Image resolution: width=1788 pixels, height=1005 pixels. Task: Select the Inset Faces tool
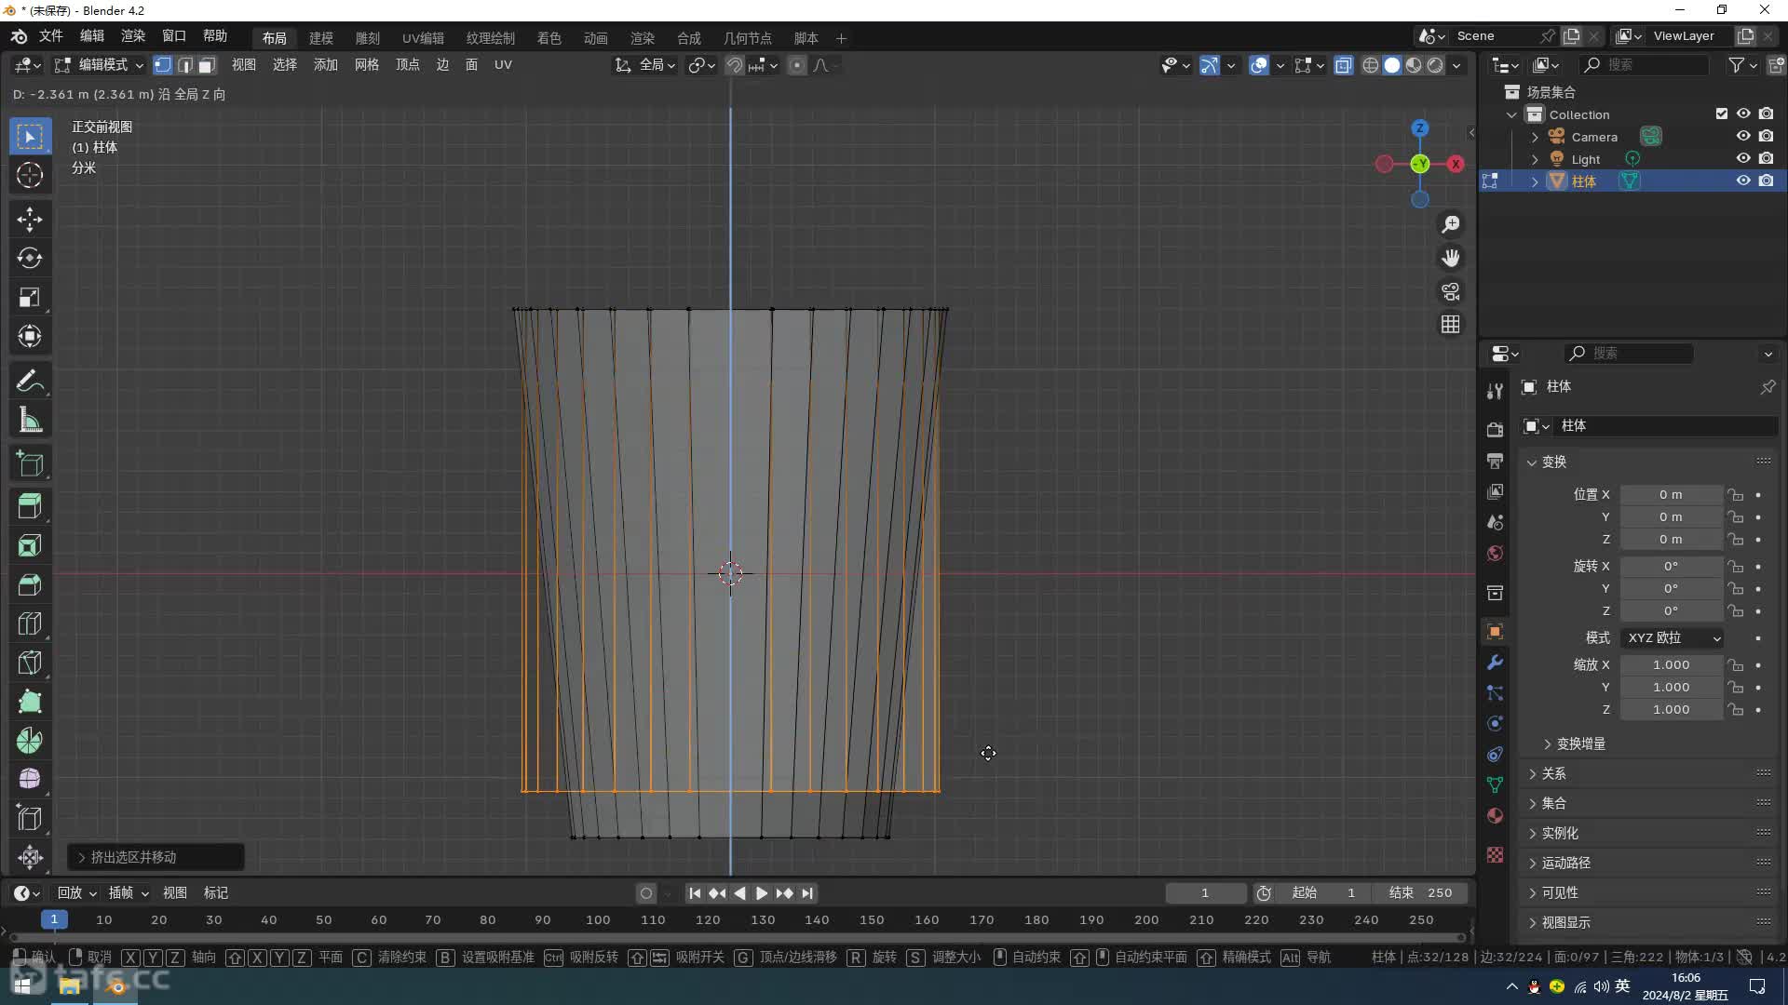30,545
